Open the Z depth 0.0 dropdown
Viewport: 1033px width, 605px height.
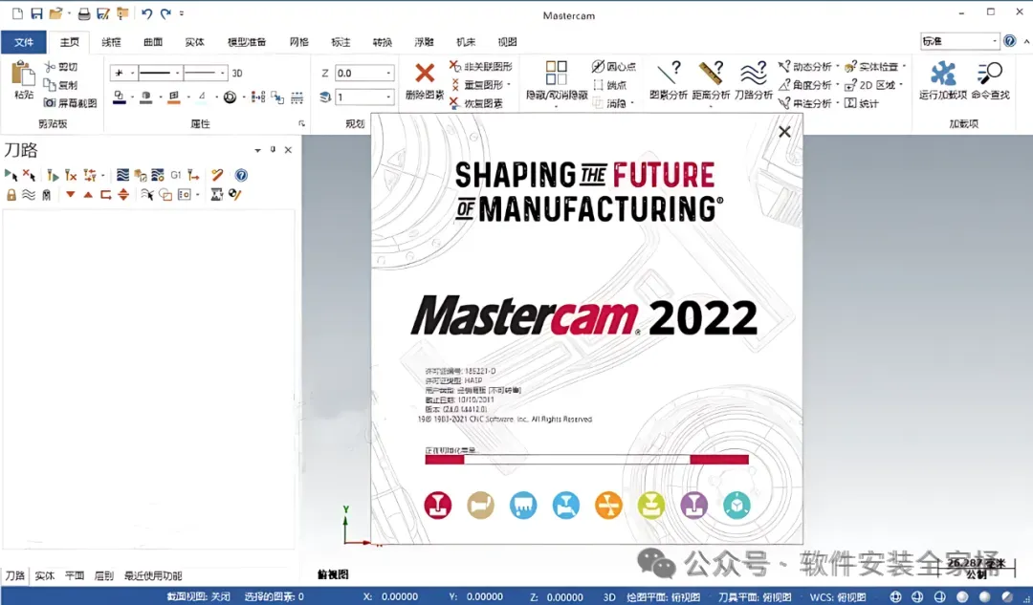click(388, 73)
